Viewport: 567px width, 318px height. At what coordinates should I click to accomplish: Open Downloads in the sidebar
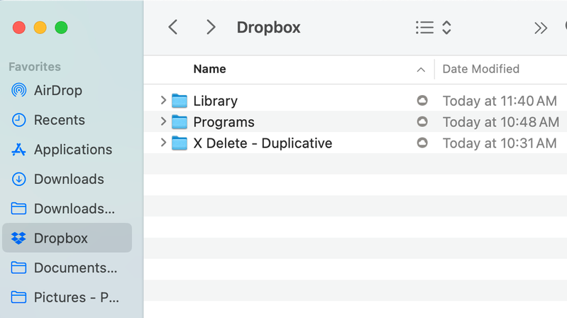(69, 179)
